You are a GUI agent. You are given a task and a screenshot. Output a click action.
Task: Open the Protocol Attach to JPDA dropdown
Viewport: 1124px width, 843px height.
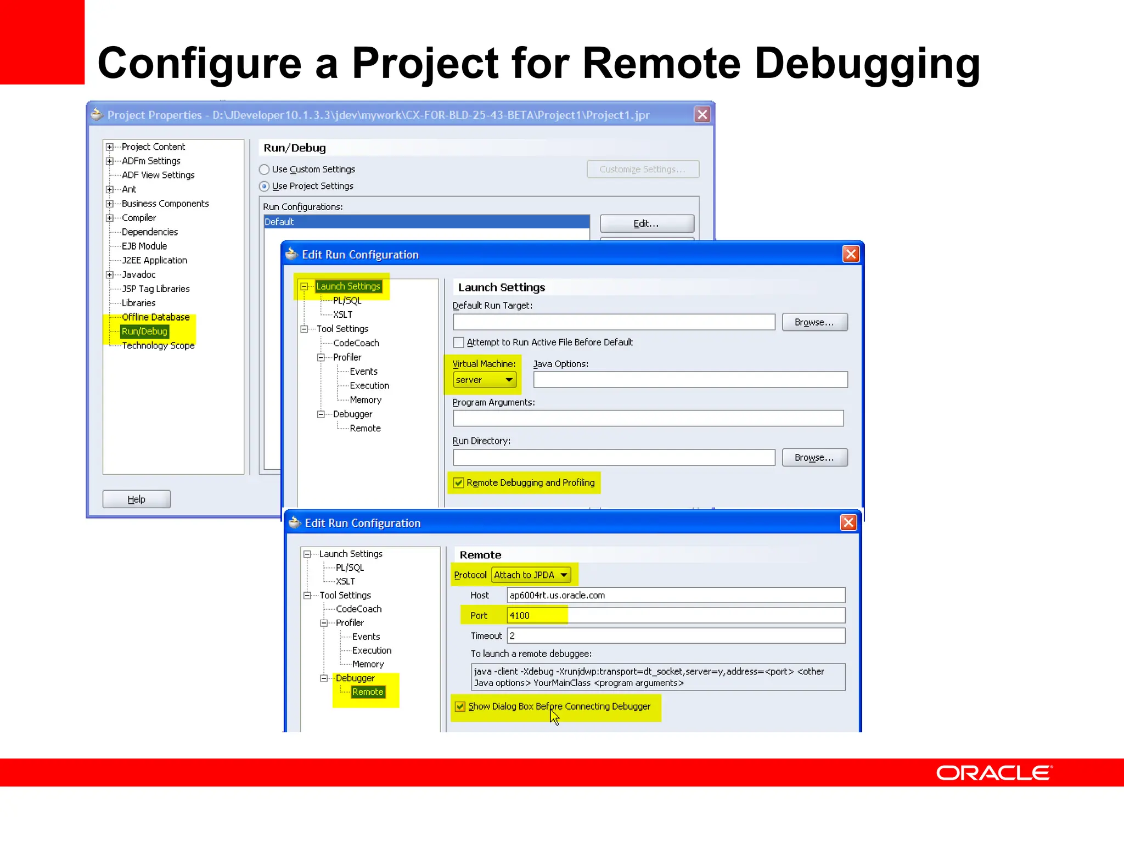[x=531, y=575]
